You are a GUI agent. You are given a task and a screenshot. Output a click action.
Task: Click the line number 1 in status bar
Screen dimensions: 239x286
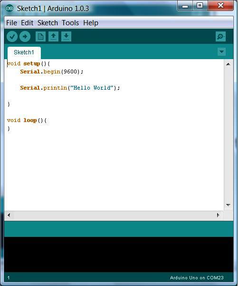coord(9,278)
